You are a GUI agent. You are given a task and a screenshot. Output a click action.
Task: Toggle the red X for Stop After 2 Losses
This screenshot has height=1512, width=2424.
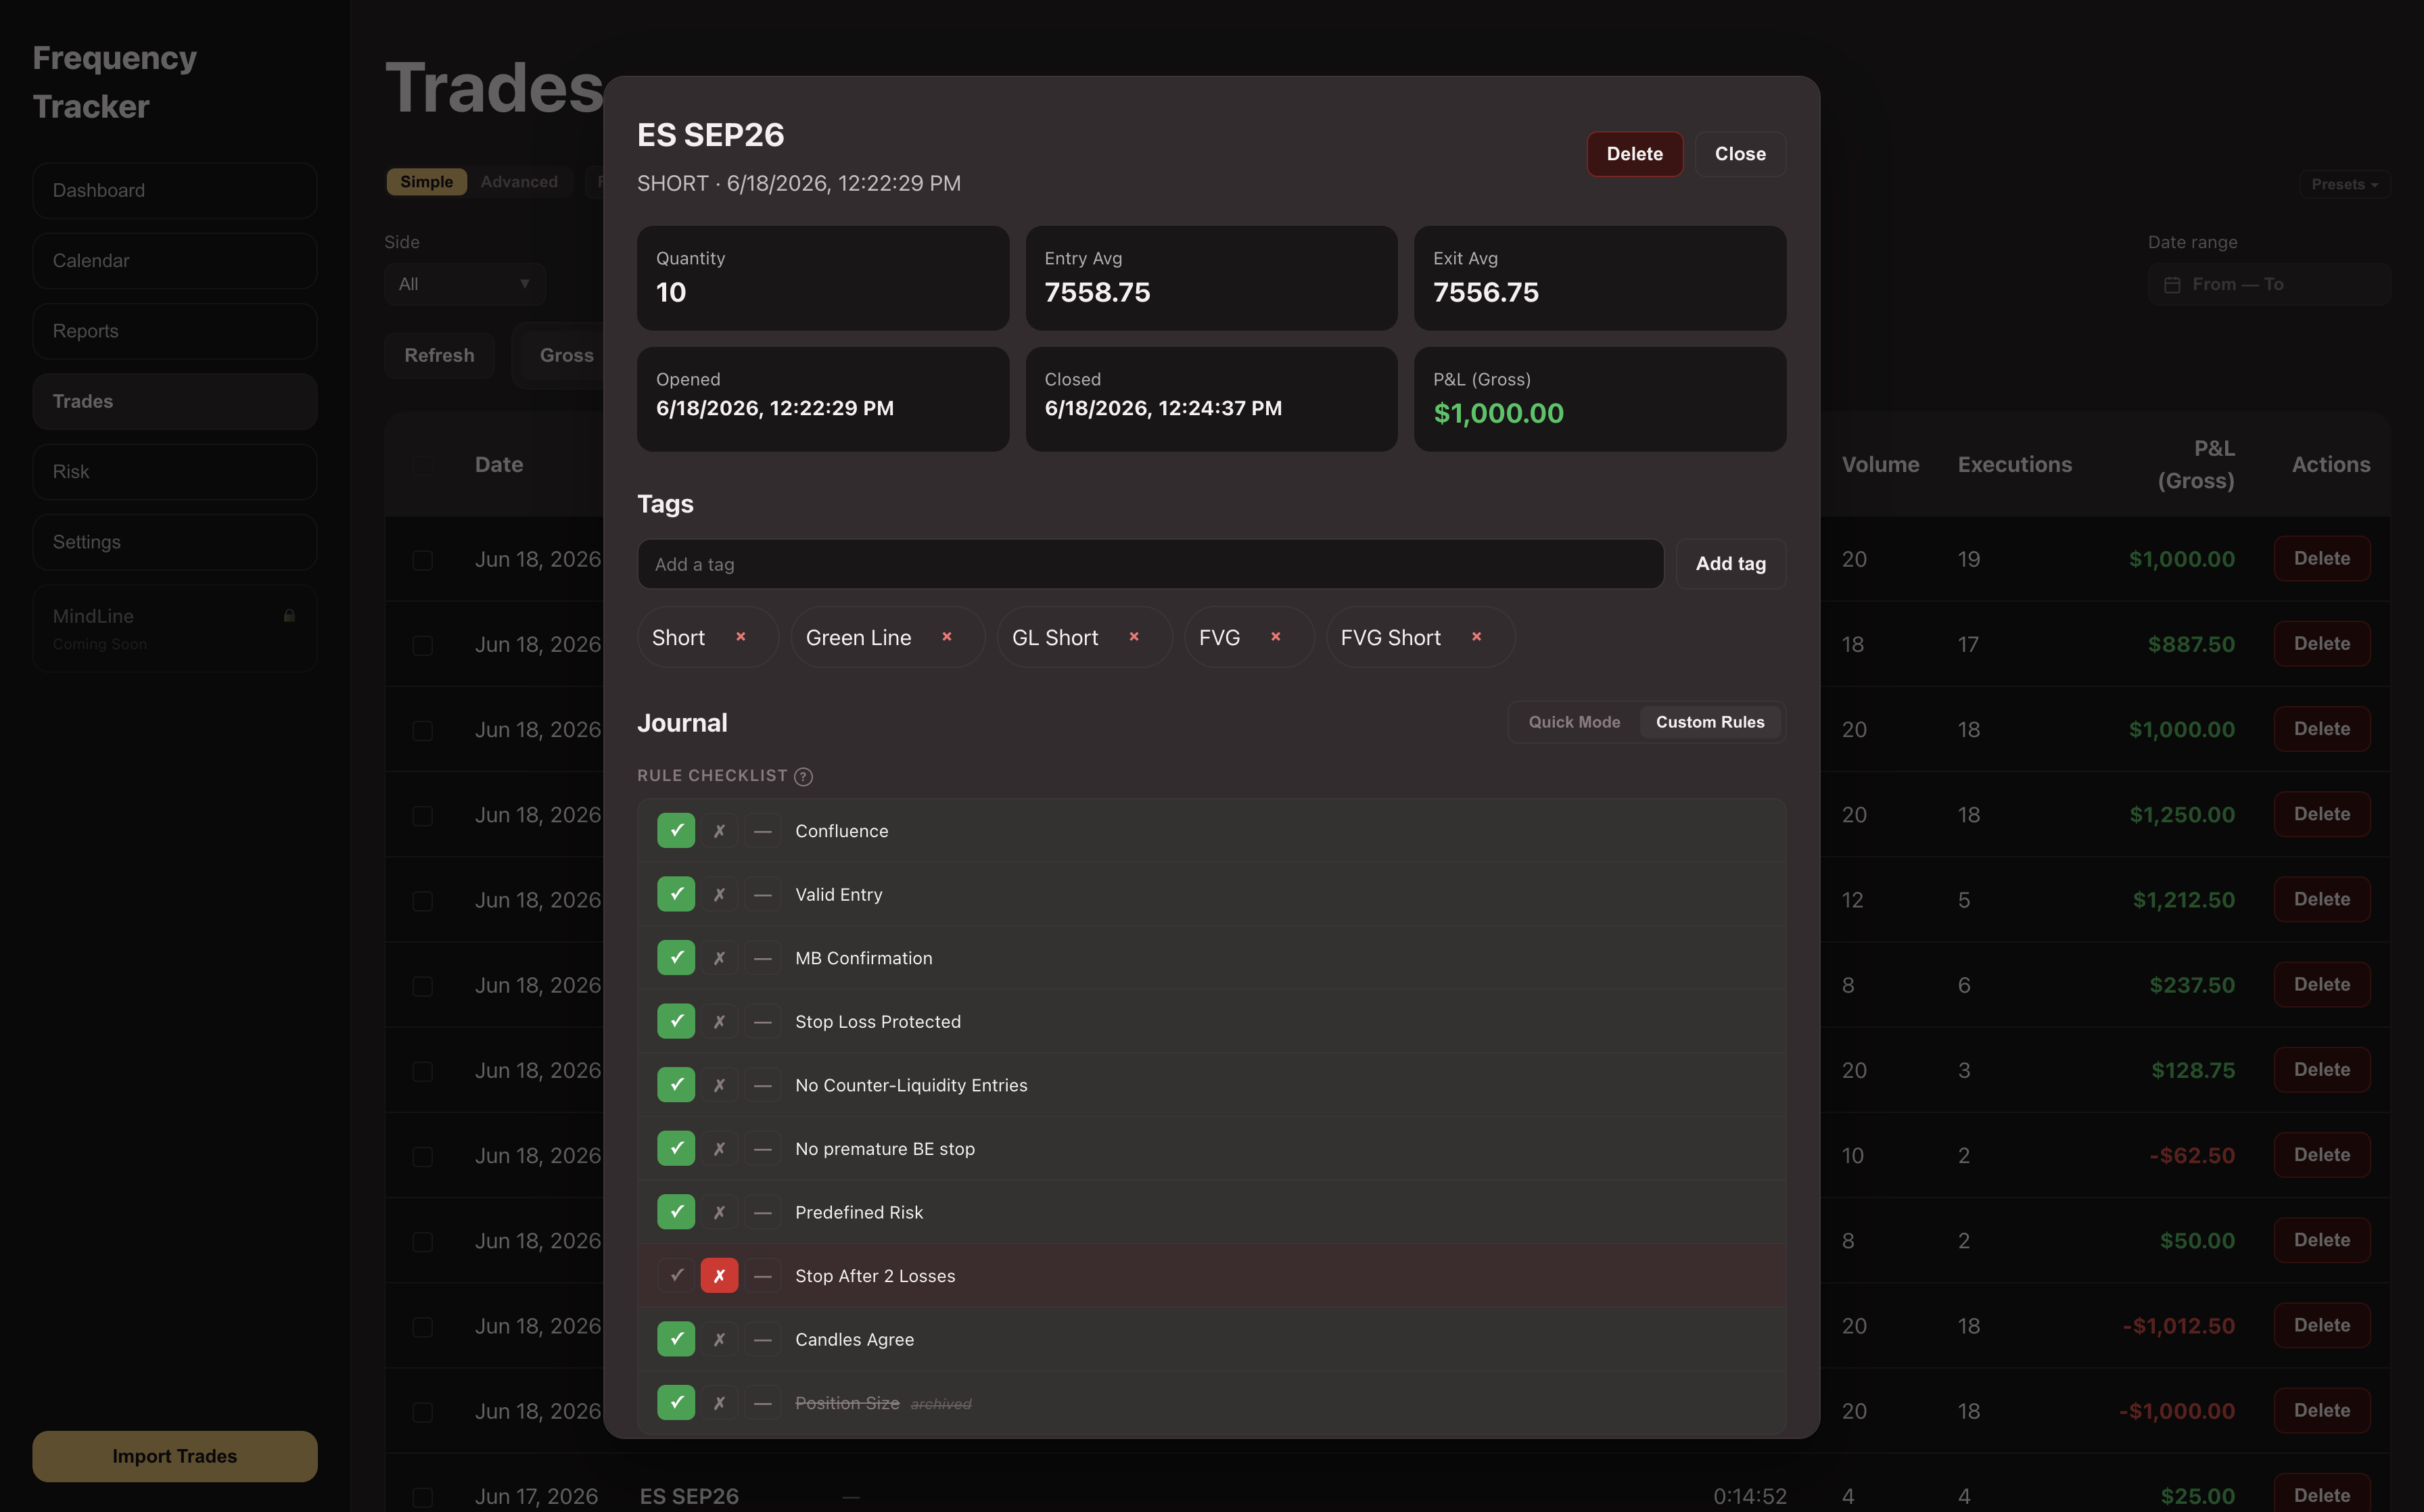tap(719, 1276)
